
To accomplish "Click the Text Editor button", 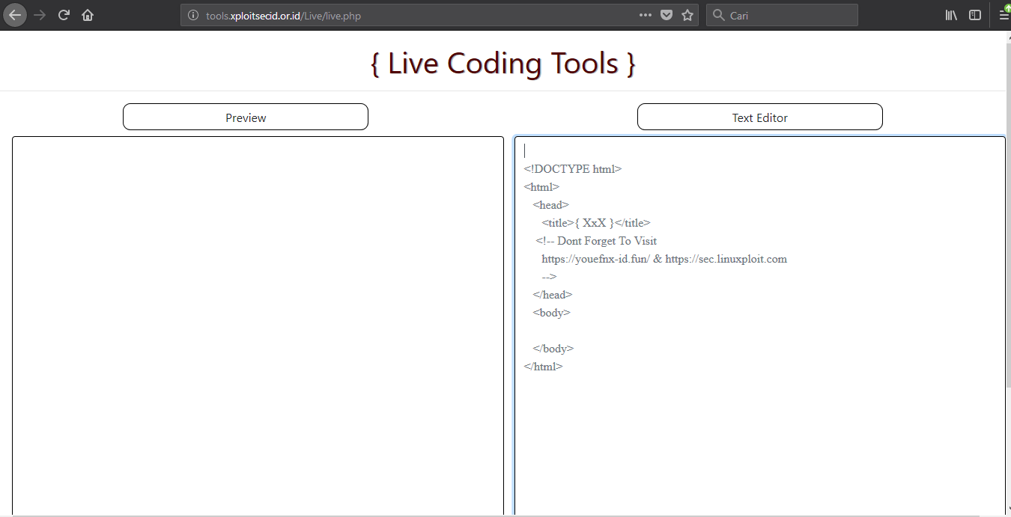I will click(759, 117).
